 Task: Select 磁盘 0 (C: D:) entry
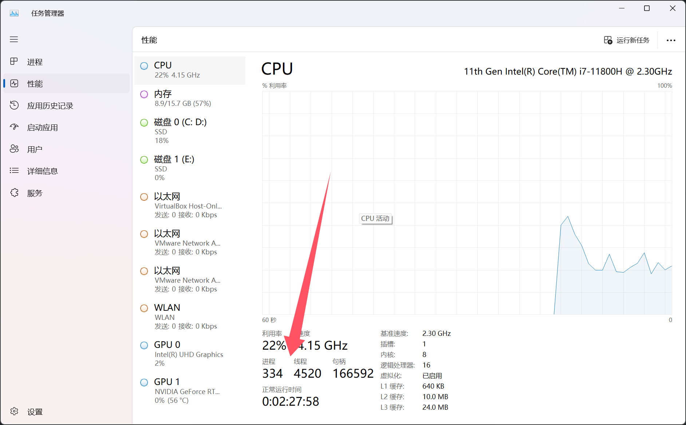pos(190,131)
